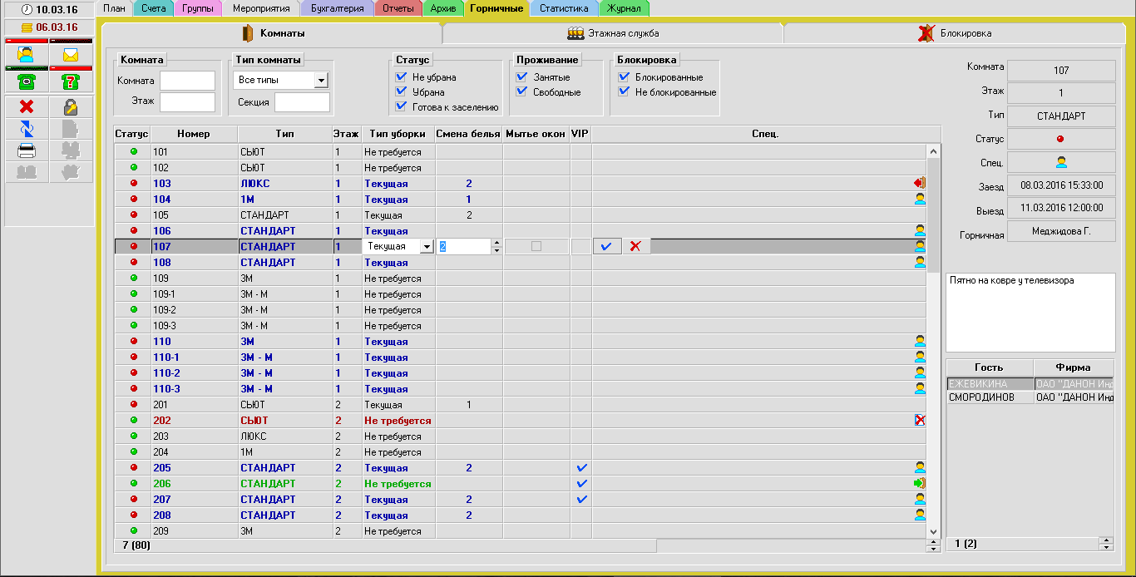
Task: Open the yellow envelope messages icon
Action: [71, 55]
